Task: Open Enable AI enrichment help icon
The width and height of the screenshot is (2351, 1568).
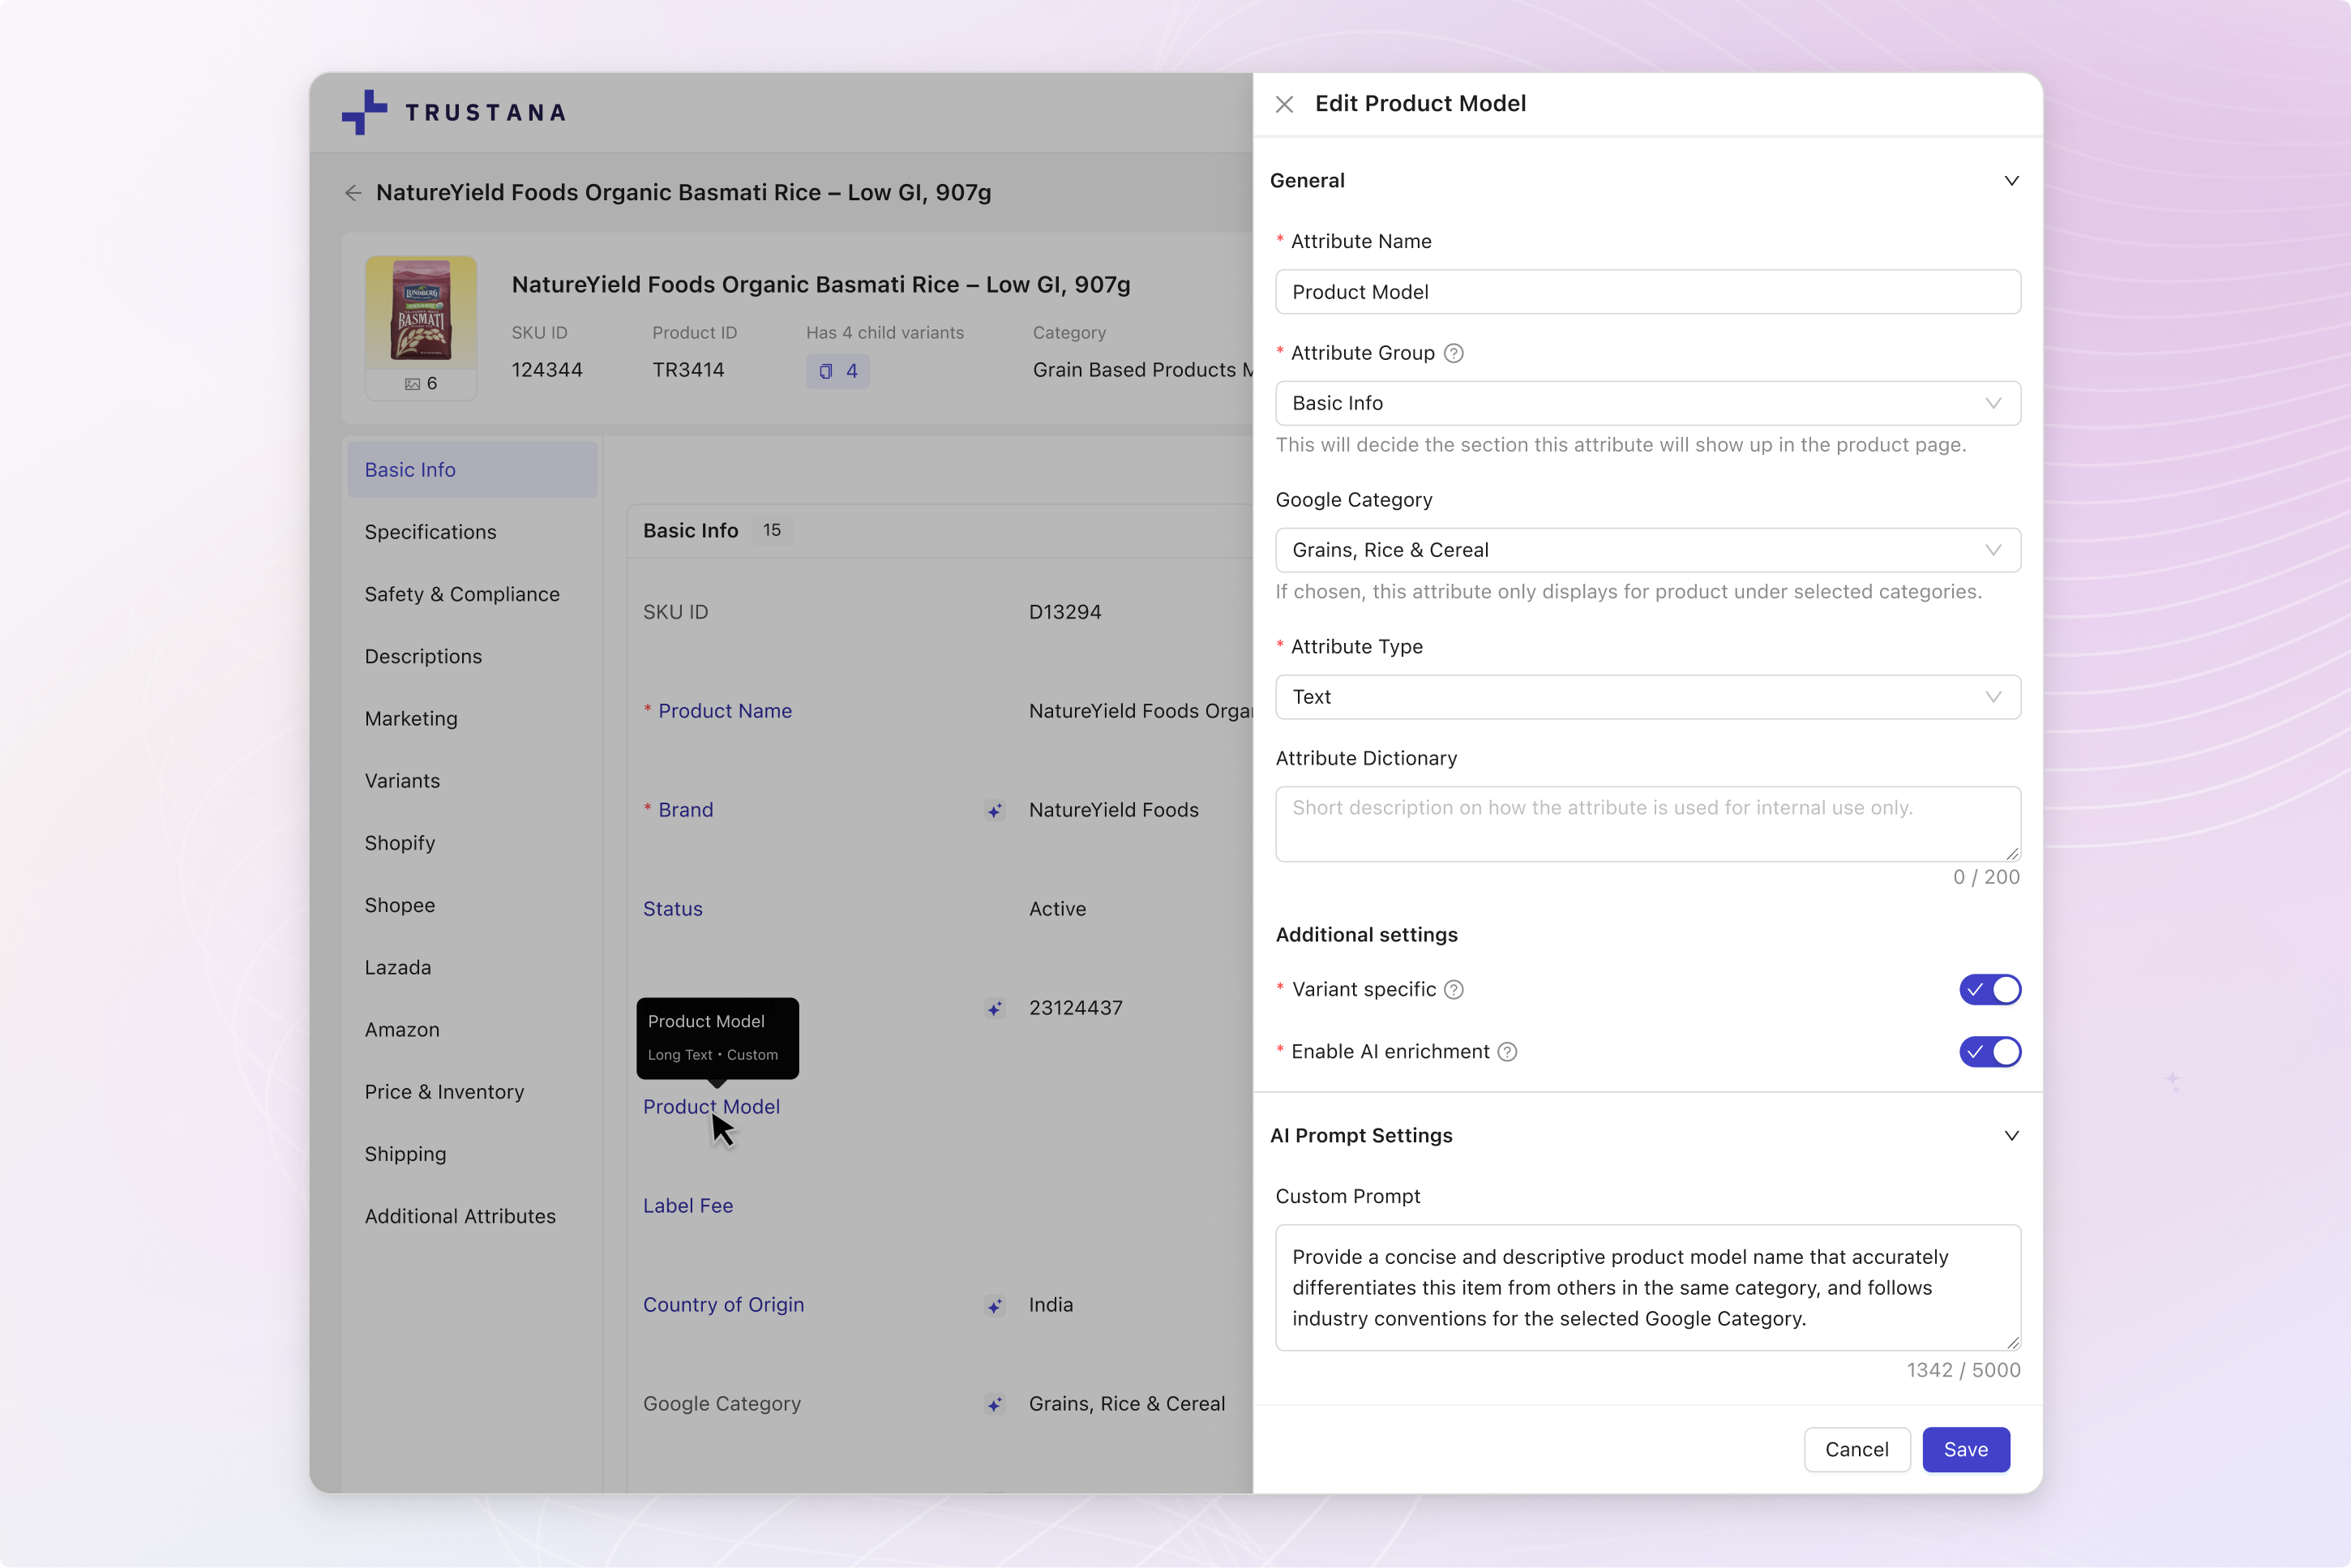Action: tap(1507, 1051)
